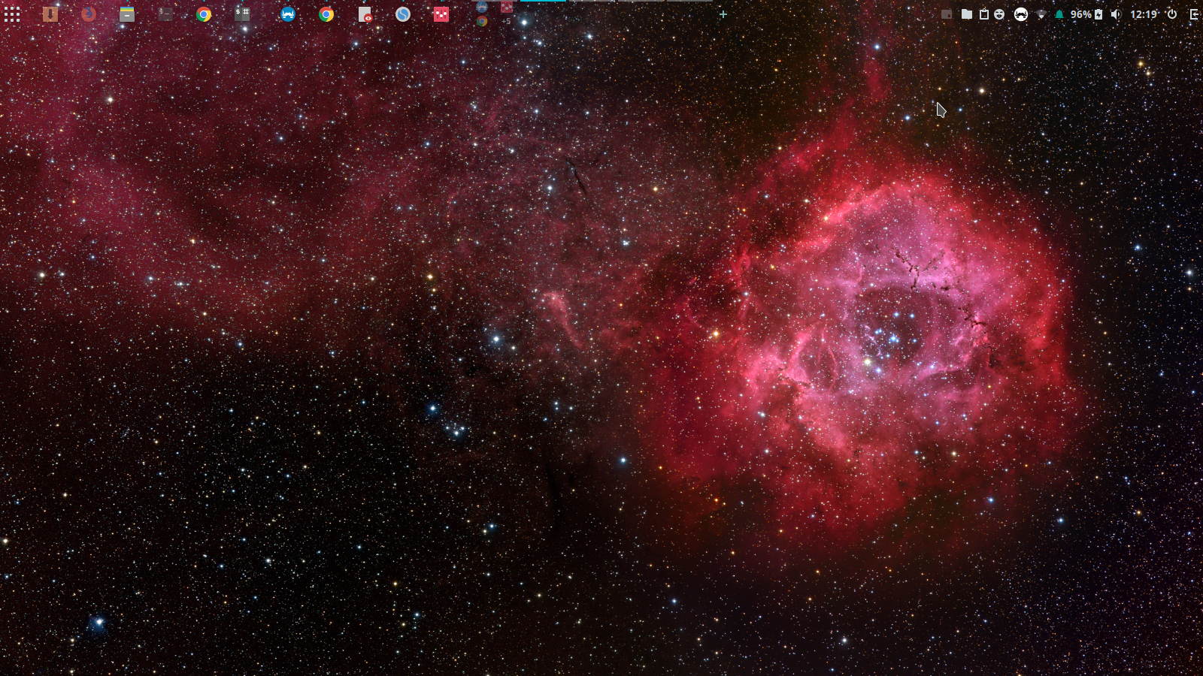Launch the terminal with the "$_" icon

(165, 14)
